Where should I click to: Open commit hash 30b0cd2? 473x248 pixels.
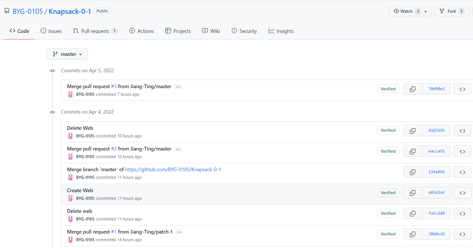pos(437,234)
